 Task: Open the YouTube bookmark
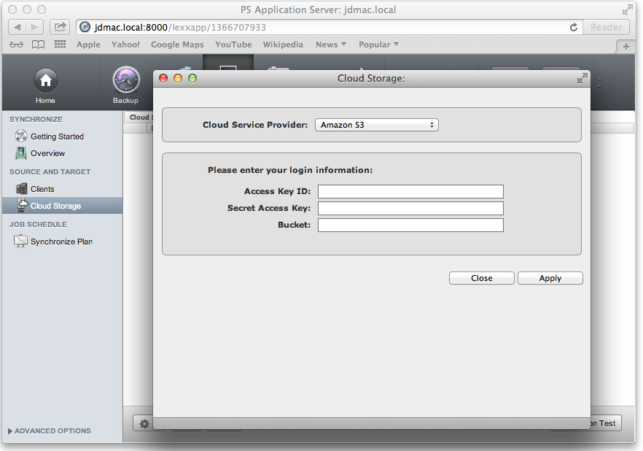coord(233,45)
